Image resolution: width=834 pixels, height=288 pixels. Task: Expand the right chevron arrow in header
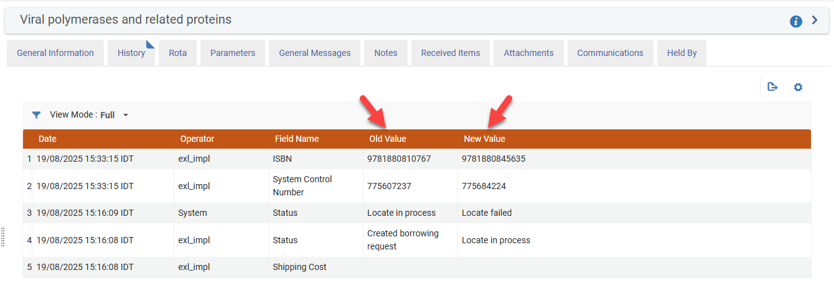(815, 20)
